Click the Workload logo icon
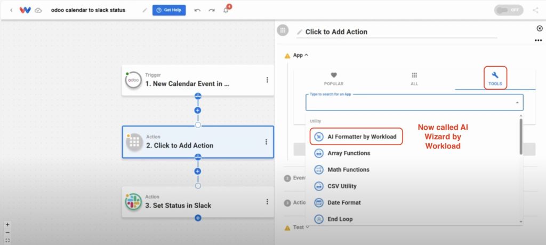Screen dimensions: 546x245 [x=25, y=10]
